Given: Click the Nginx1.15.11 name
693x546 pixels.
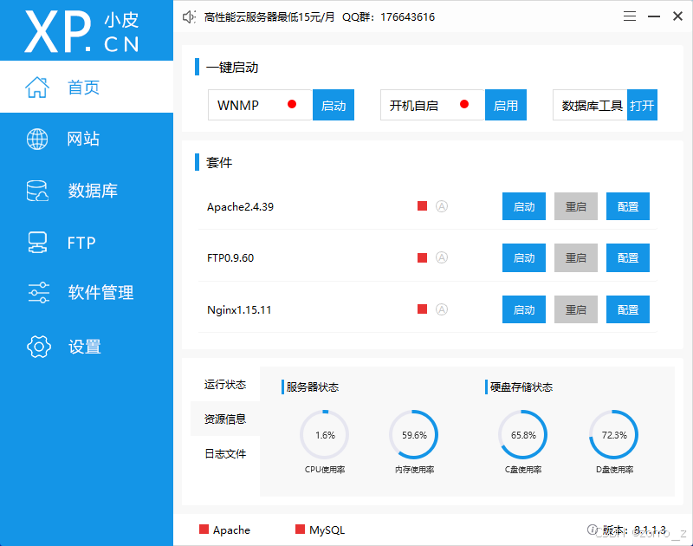Looking at the screenshot, I should coord(239,309).
